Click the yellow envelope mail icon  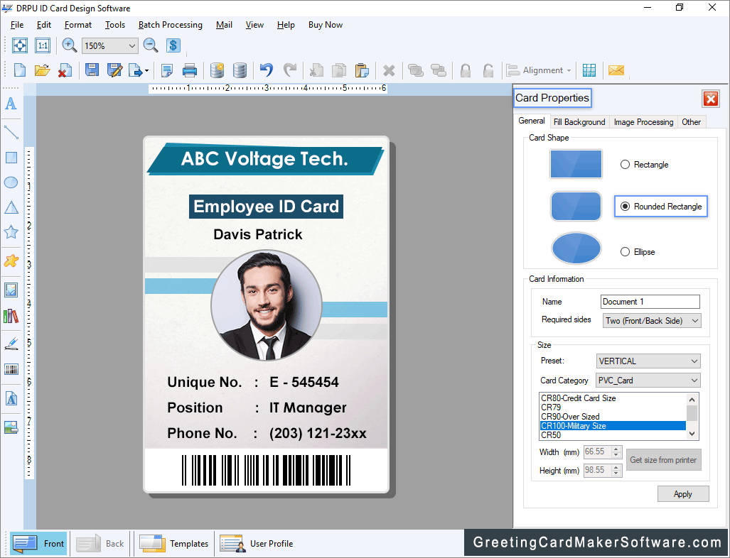[x=616, y=70]
